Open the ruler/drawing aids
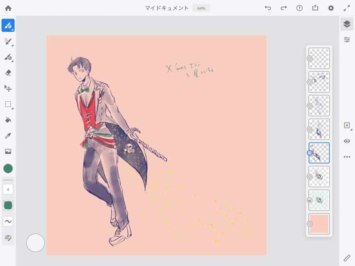This screenshot has height=266, width=355. point(347,258)
